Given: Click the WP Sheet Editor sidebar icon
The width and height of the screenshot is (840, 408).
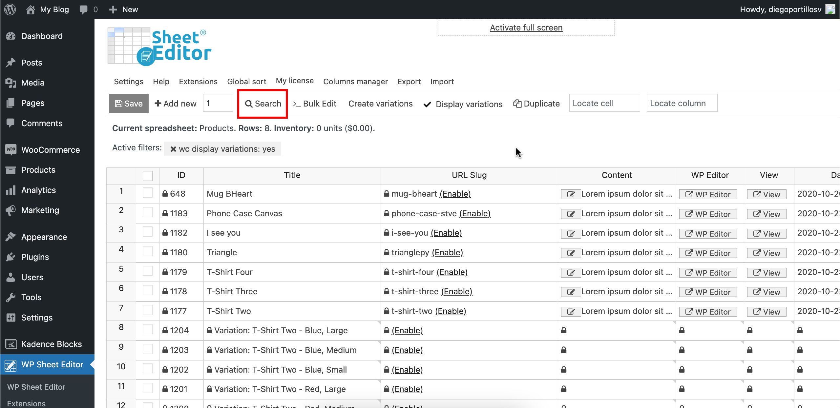Looking at the screenshot, I should (x=11, y=365).
